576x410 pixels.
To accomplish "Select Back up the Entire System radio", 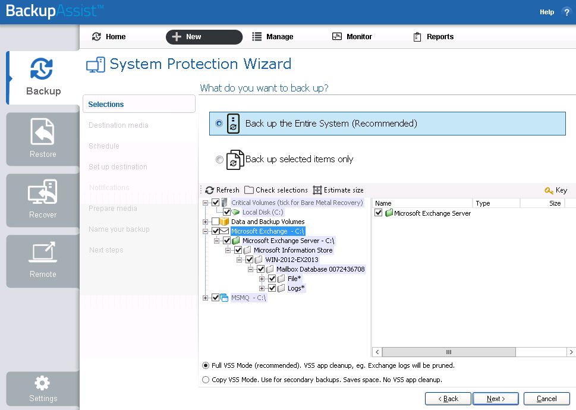I will [x=219, y=124].
